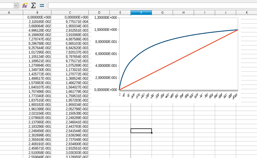257x158 pixels.
Task: Click the cell showing 1,900182E-001
Action: 39,105
